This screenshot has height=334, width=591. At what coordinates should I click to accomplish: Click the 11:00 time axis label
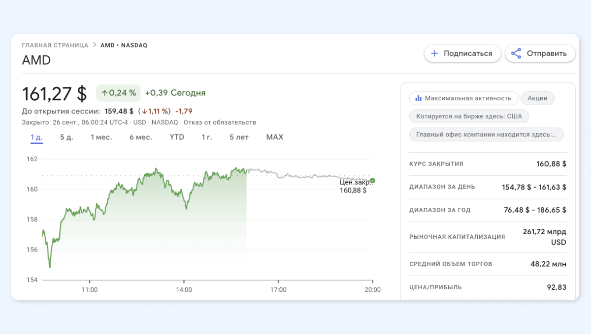coord(89,290)
